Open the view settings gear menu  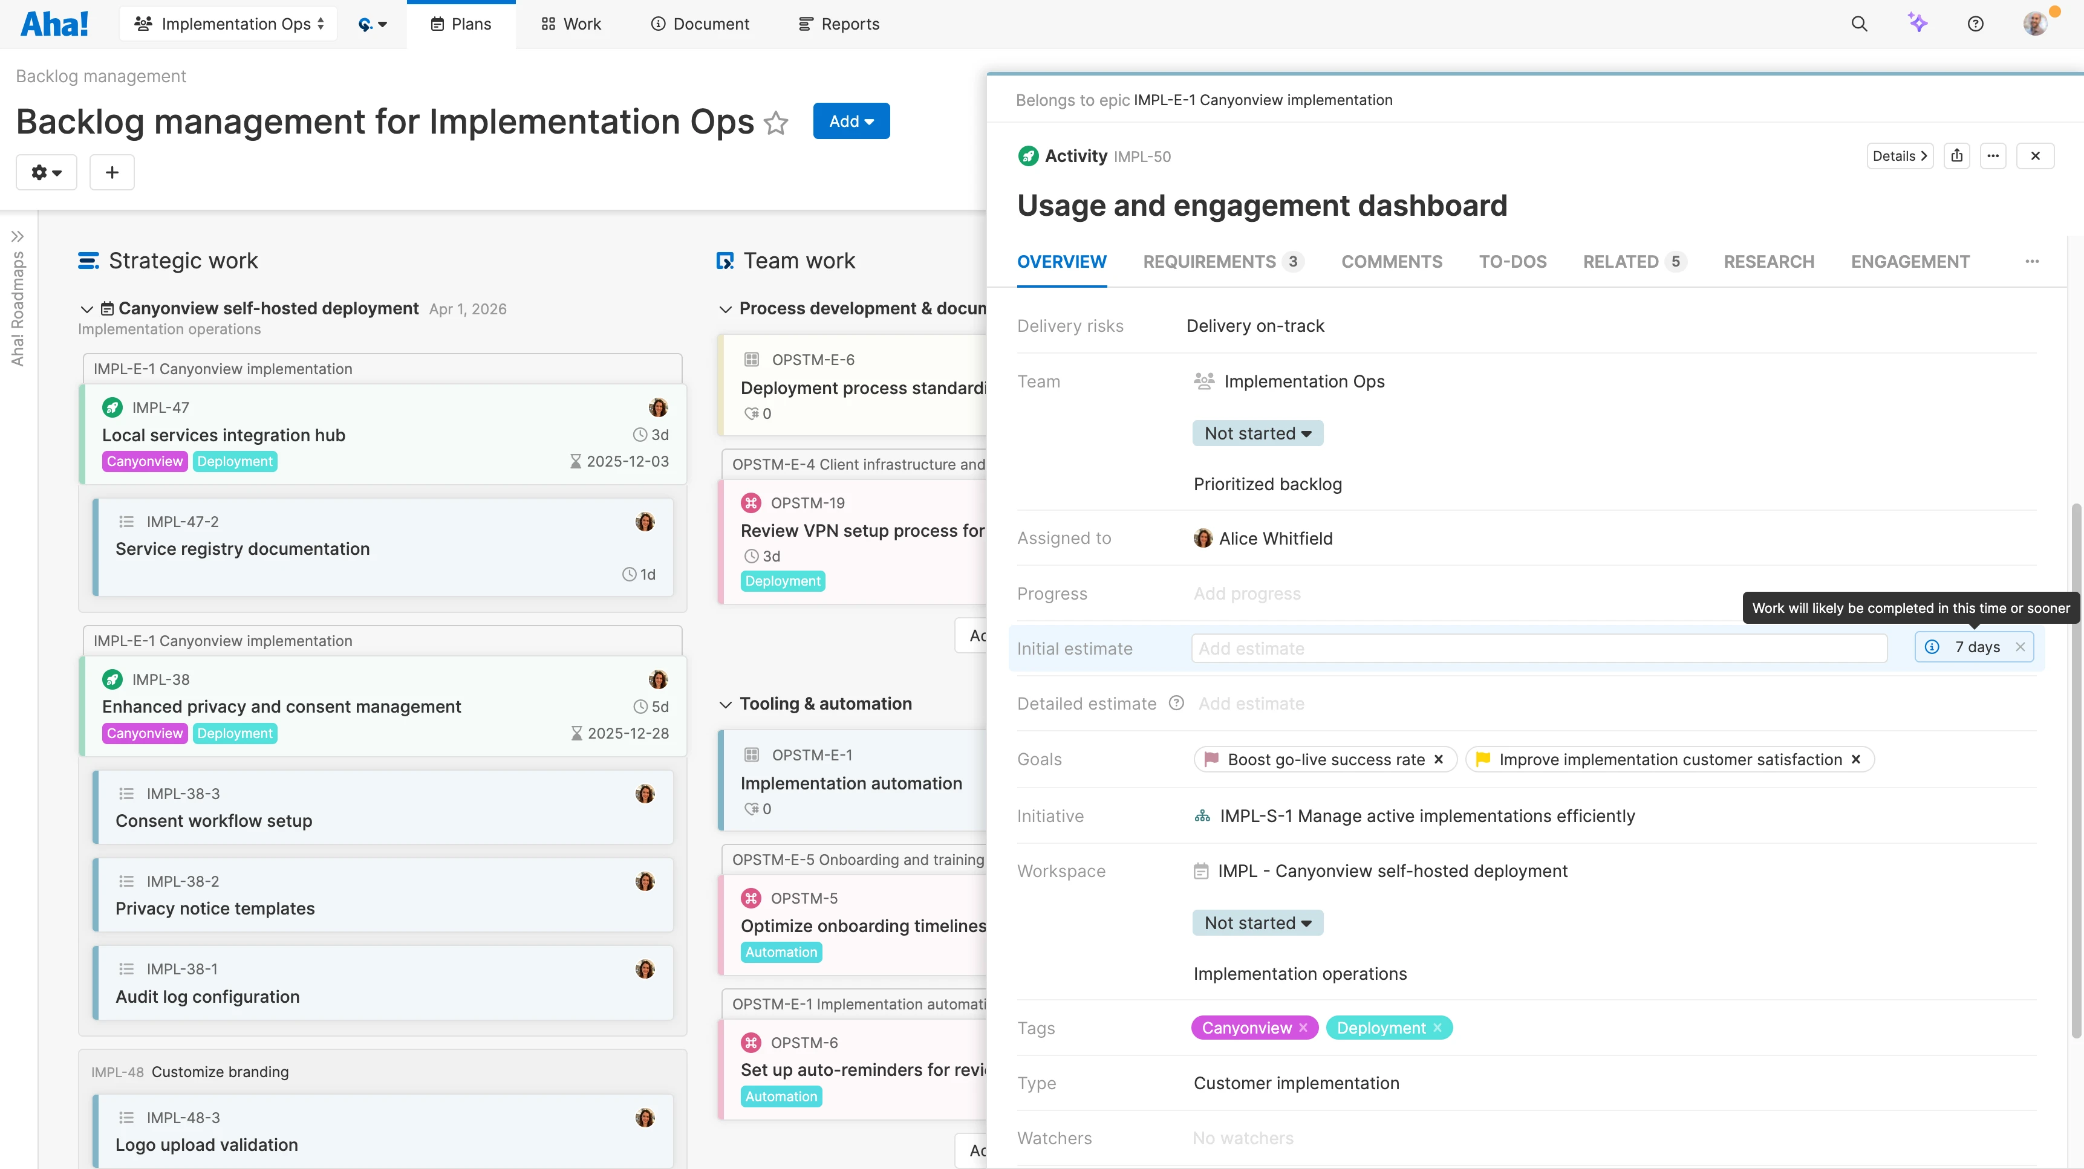(46, 172)
